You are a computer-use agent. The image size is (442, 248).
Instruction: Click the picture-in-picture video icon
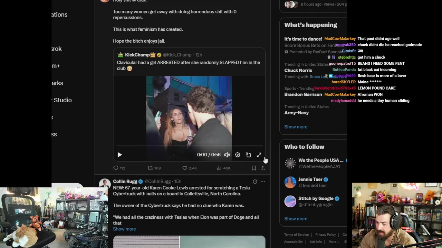point(248,155)
